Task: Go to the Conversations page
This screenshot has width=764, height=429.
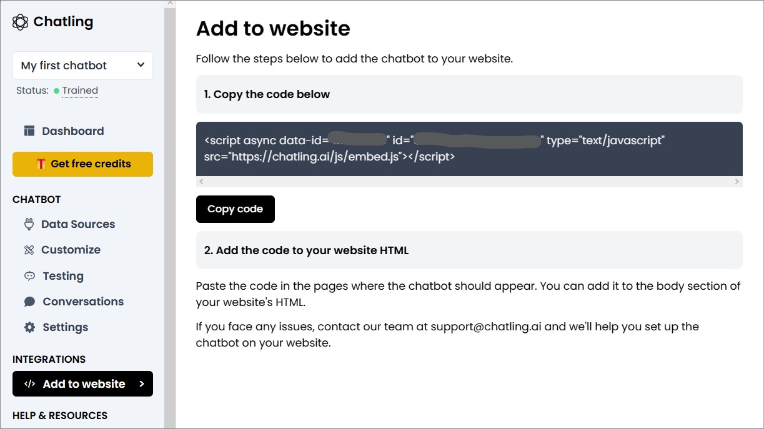Action: pyautogui.click(x=82, y=302)
